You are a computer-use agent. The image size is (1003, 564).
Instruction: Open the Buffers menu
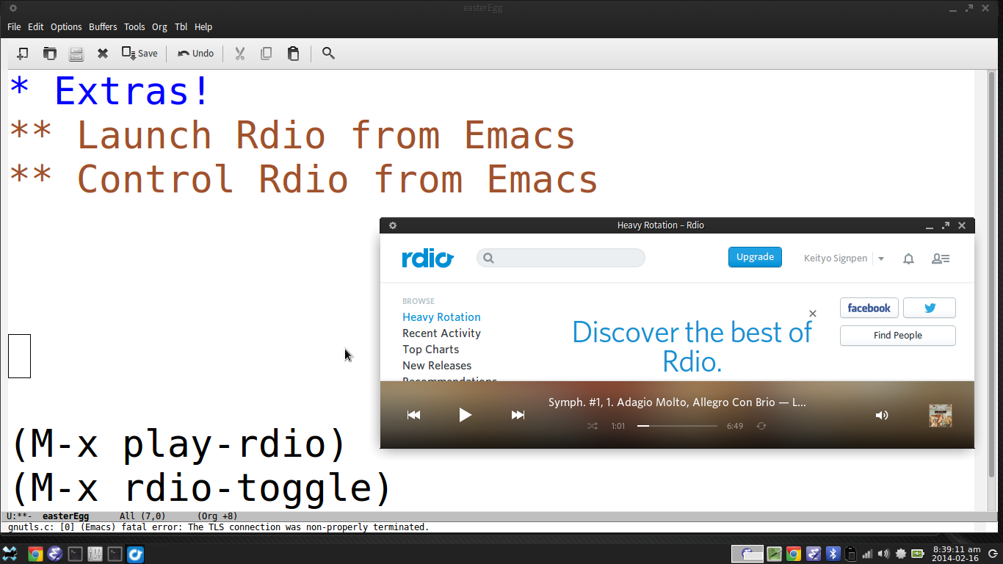coord(103,26)
